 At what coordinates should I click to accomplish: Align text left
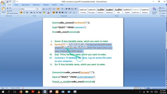coord(54,13)
